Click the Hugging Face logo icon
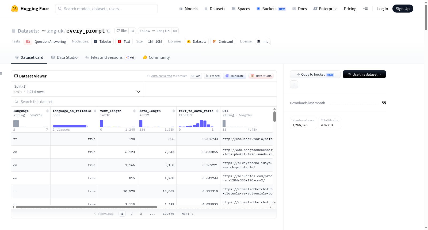The height and width of the screenshot is (230, 428). (15, 9)
